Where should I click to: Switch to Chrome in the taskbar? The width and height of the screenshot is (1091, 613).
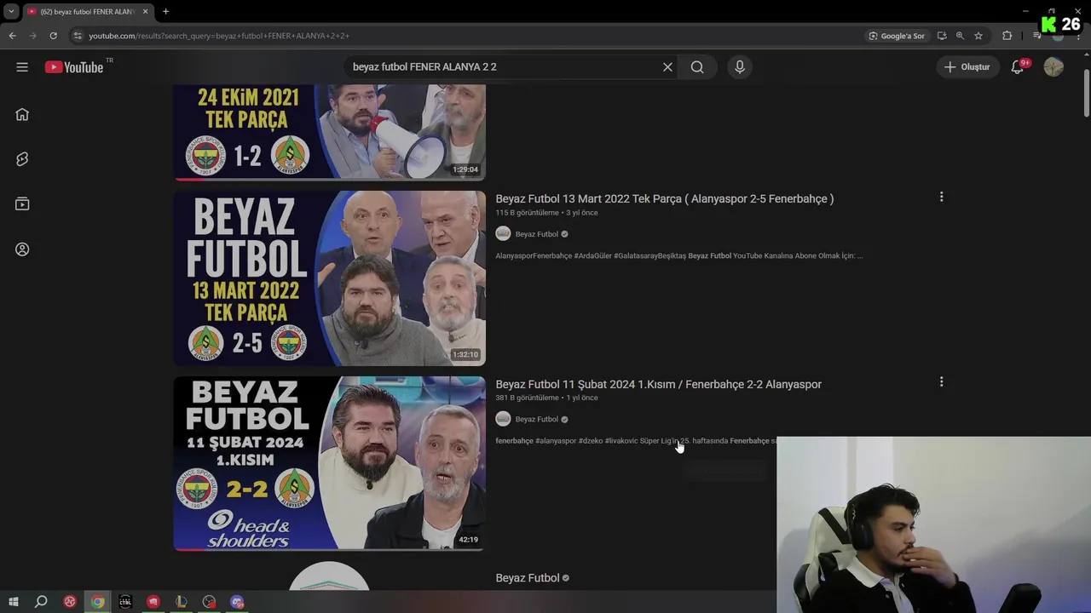tap(98, 602)
